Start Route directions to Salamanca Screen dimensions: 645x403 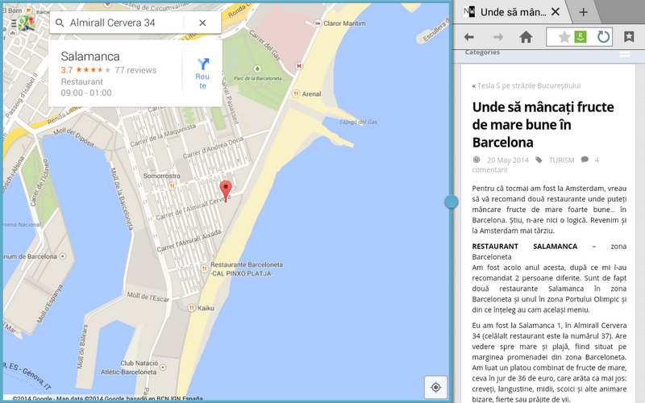202,73
